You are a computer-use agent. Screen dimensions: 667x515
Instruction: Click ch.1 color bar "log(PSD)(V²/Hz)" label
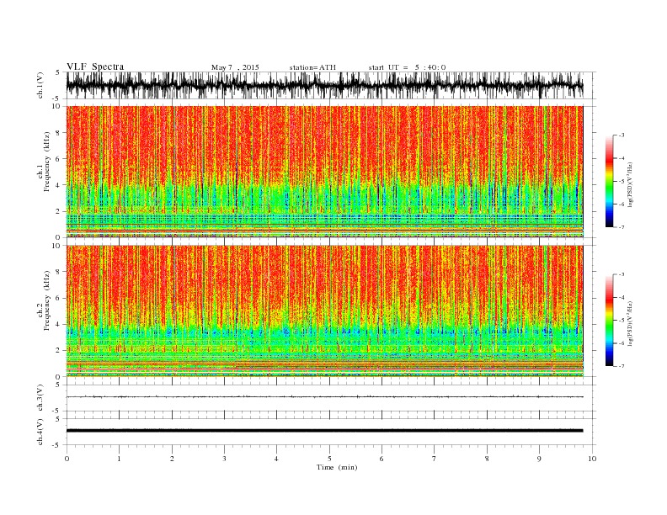[x=631, y=184]
